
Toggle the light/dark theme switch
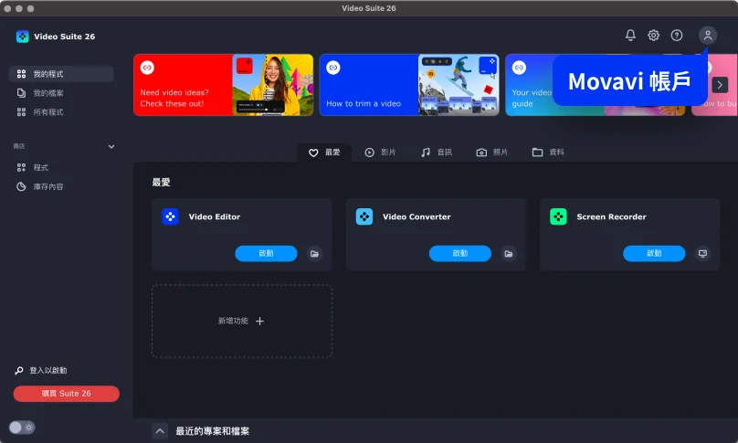click(x=22, y=427)
